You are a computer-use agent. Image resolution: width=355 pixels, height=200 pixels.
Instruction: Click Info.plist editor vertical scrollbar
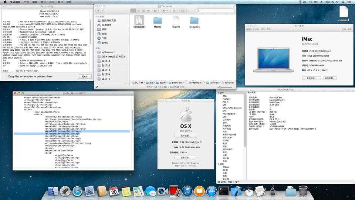pyautogui.click(x=132, y=120)
